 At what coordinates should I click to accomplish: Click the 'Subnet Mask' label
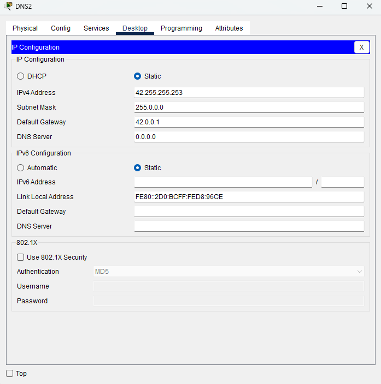click(36, 107)
